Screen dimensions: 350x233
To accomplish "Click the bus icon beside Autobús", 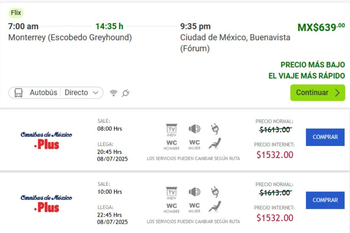I will [19, 93].
